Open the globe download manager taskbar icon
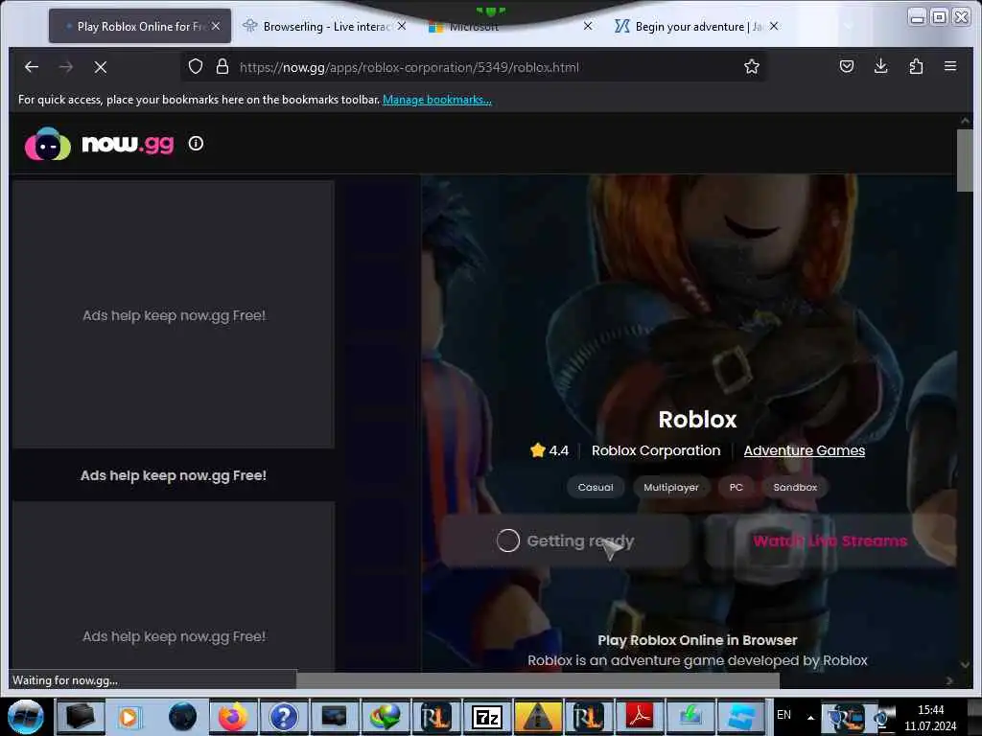Viewport: 982px width, 736px height. (x=386, y=717)
